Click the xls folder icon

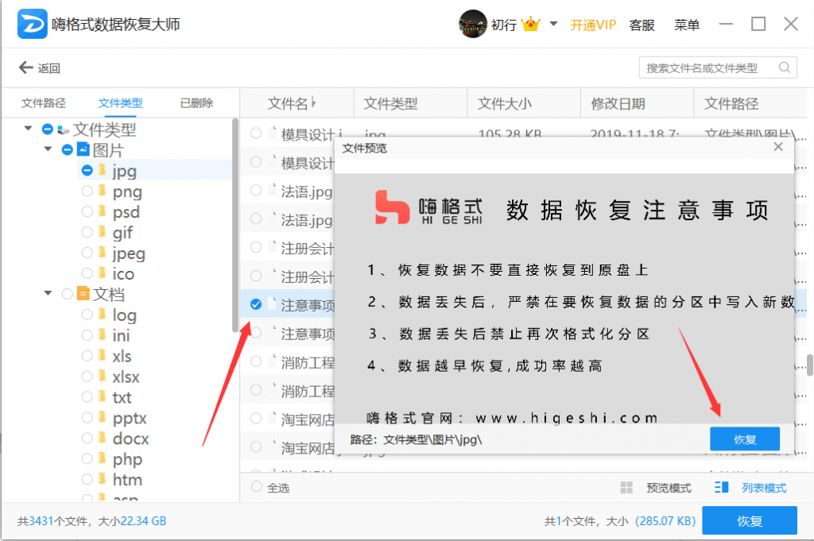pyautogui.click(x=103, y=355)
